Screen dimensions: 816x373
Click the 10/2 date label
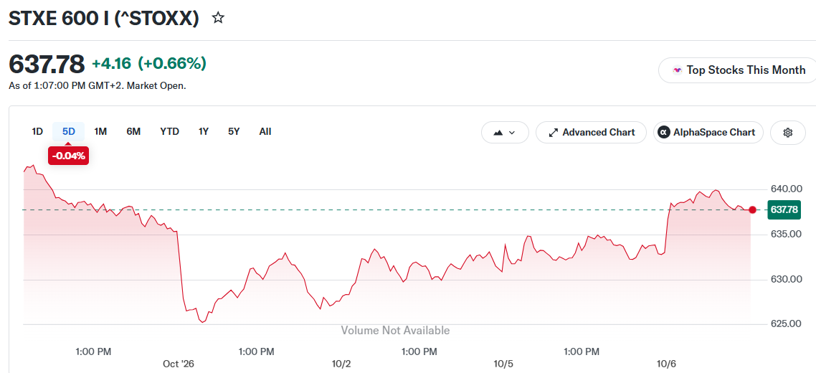(341, 364)
